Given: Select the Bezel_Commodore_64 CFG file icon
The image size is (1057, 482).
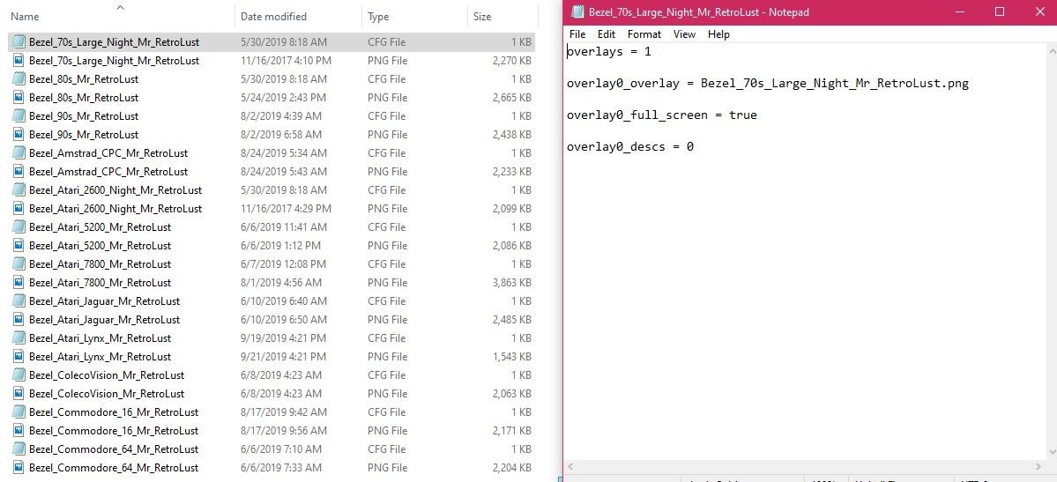Looking at the screenshot, I should 19,449.
